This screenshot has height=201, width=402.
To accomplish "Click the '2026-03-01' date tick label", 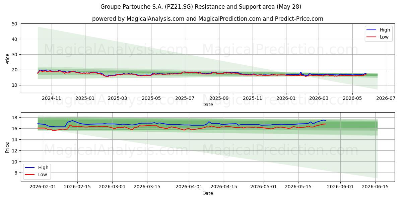I will click(112, 187).
